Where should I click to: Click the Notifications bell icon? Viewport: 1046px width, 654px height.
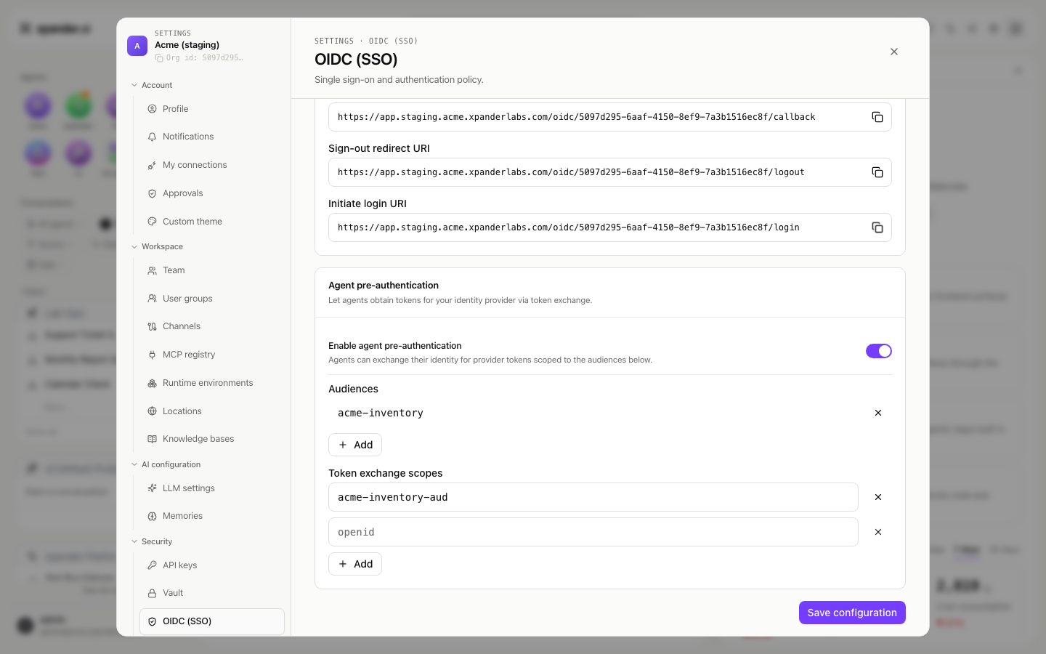152,137
